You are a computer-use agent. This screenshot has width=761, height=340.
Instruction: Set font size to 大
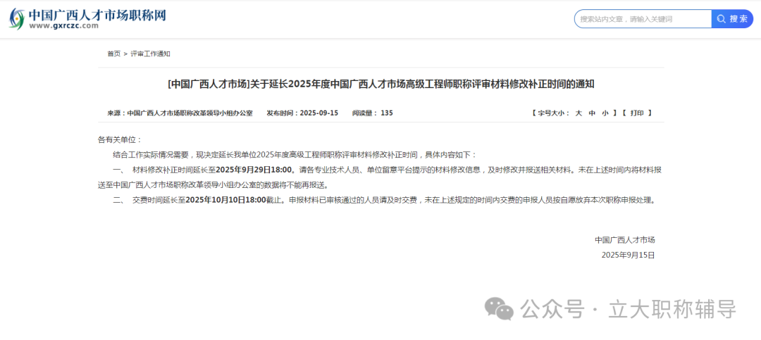pos(578,113)
